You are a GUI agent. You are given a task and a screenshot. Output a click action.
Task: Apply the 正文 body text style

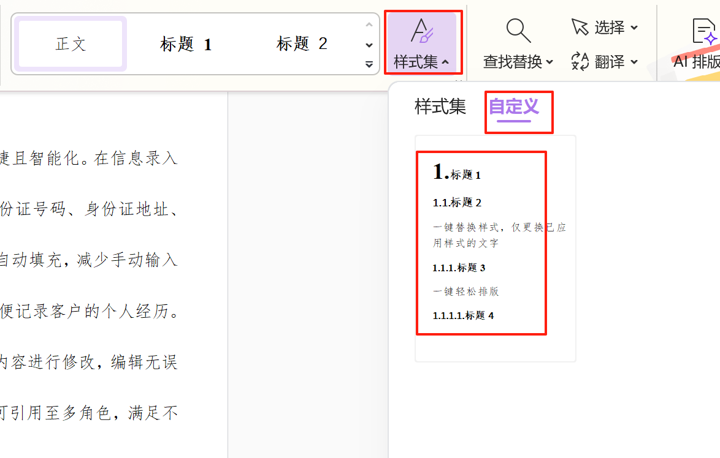coord(71,44)
